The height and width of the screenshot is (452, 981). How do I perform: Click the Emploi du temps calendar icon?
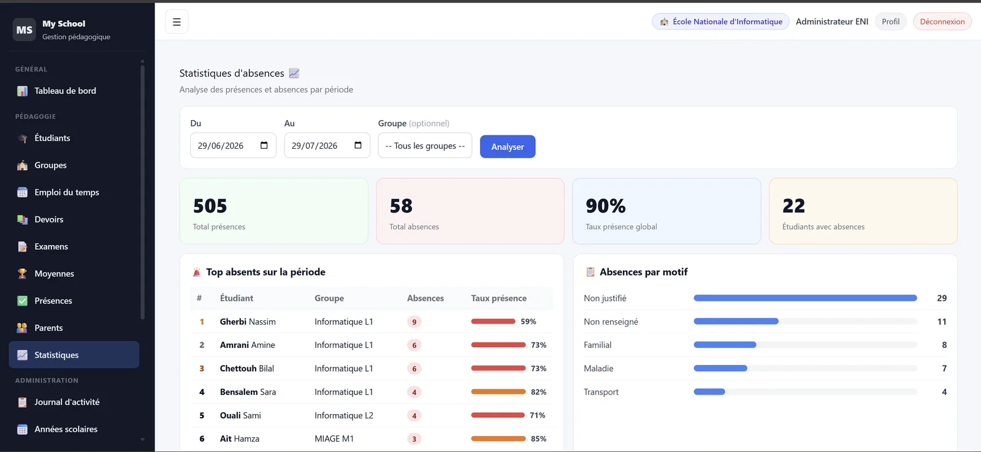pos(23,192)
